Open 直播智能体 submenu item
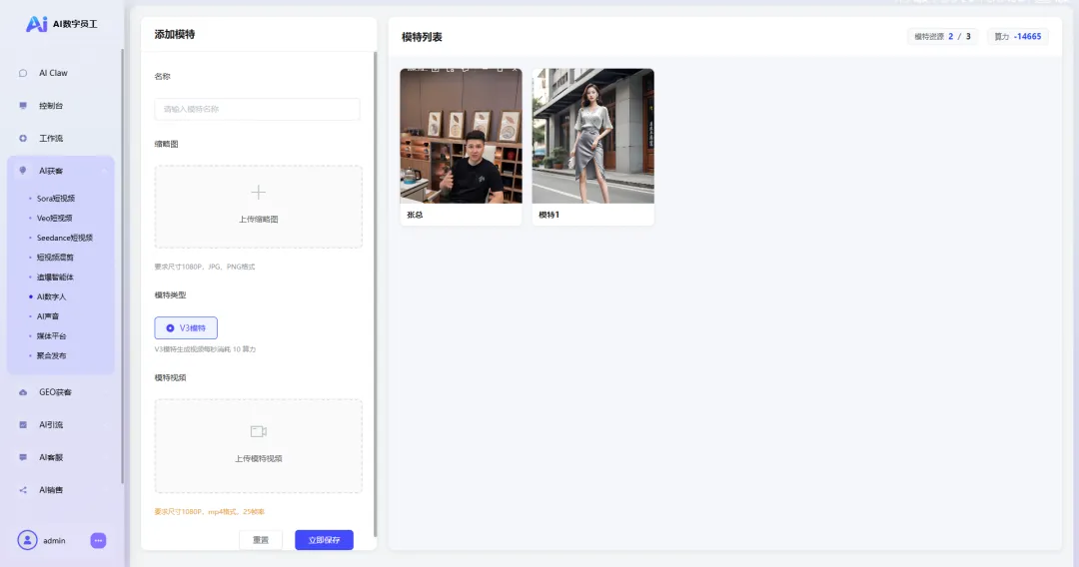This screenshot has height=567, width=1079. (x=55, y=277)
